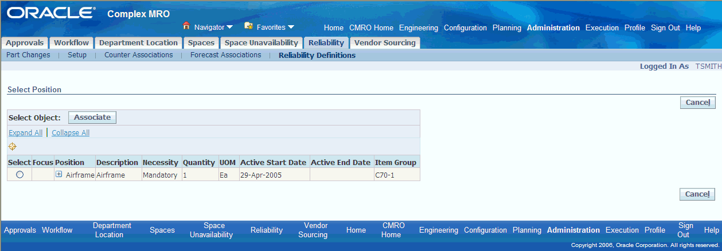Expand the Airframe position node
722x251 pixels.
tap(59, 175)
